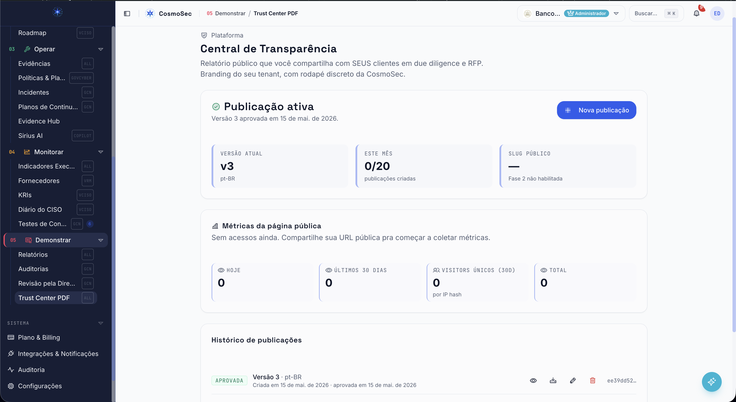The image size is (736, 402).
Task: Open Incidentes page
Action: pos(56,92)
